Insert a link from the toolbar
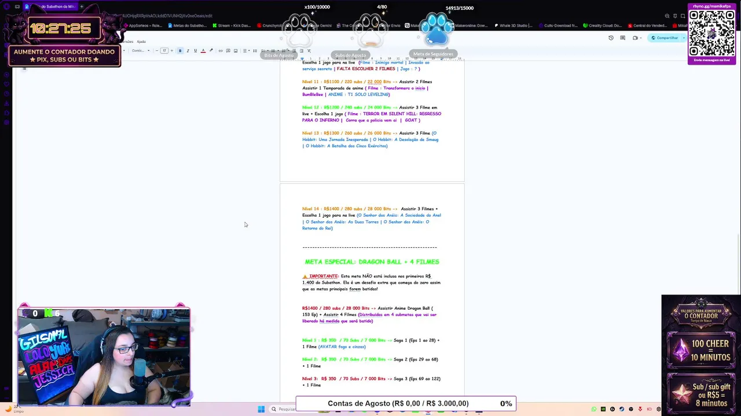 coord(221,51)
